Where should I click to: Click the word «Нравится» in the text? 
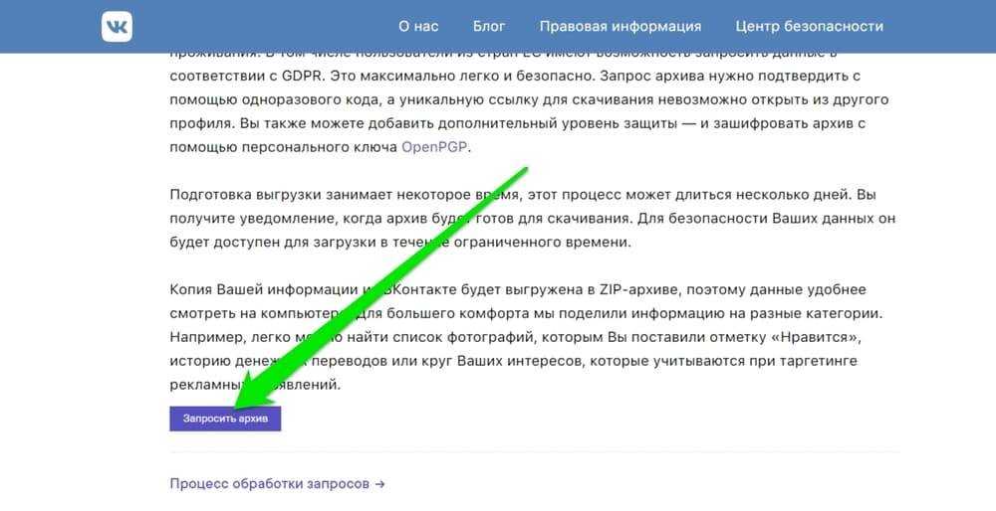pyautogui.click(x=815, y=337)
